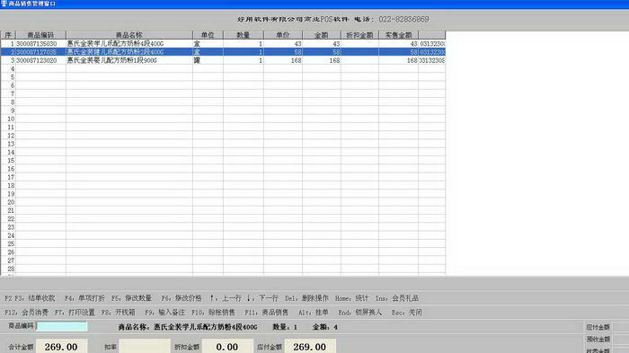Image resolution: width=629 pixels, height=353 pixels.
Task: Click the Del 删除操作 shortcut label
Action: [x=306, y=298]
